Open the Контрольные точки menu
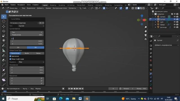This screenshot has width=180, height=101. coord(60,8)
